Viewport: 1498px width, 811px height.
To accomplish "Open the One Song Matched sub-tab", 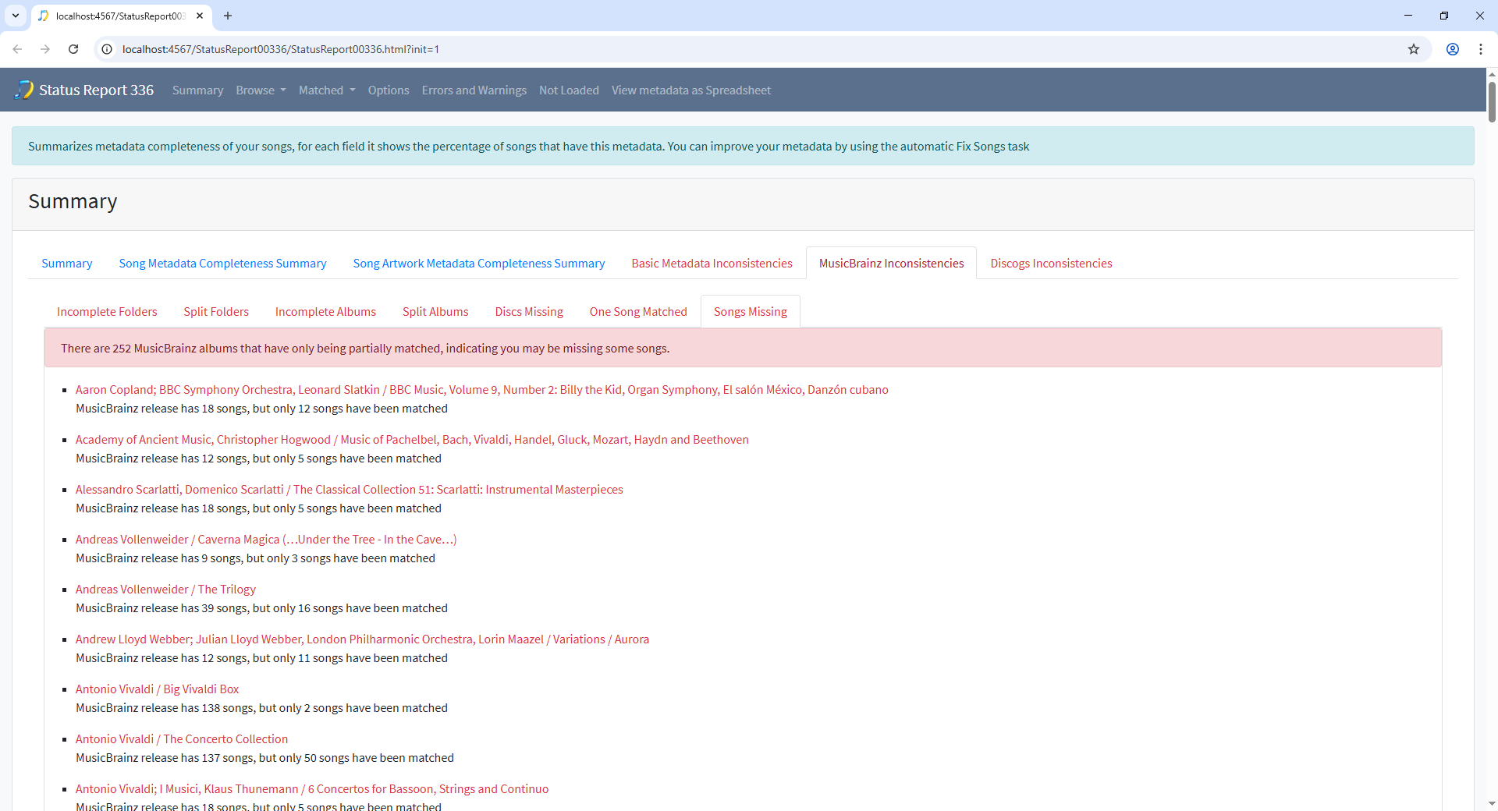I will [x=638, y=312].
